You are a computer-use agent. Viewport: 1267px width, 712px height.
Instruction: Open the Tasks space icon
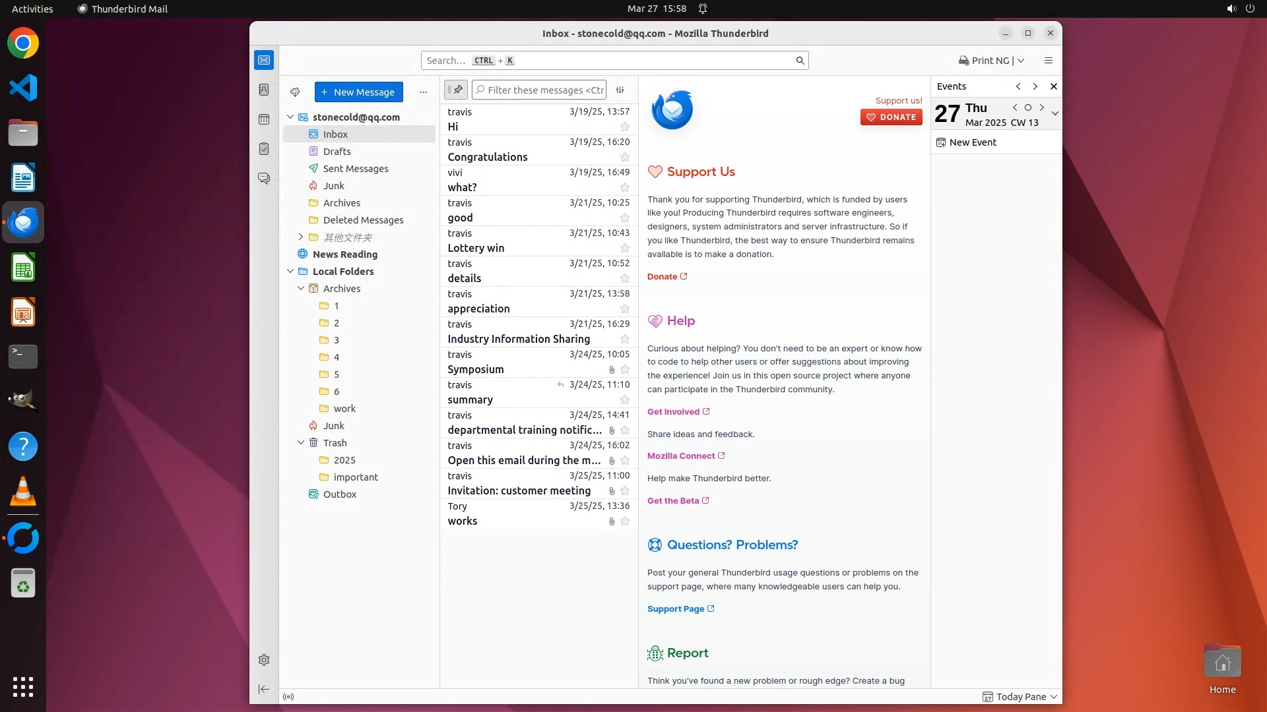pyautogui.click(x=264, y=149)
